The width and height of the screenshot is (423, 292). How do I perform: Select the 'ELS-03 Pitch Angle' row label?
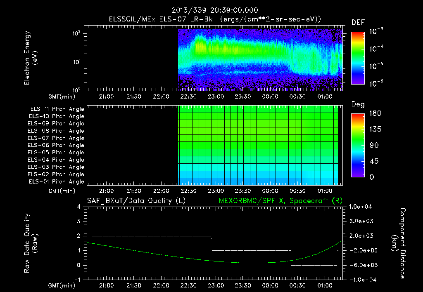(x=56, y=167)
